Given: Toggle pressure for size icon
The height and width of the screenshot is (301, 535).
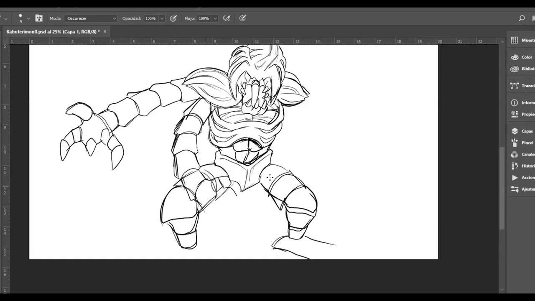Looking at the screenshot, I should pos(242,18).
